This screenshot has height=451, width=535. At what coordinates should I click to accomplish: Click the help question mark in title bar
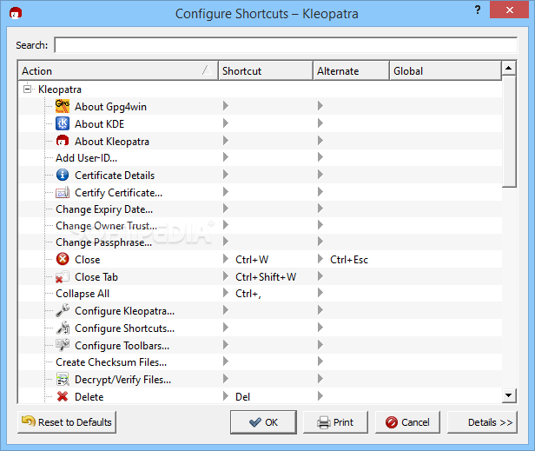pyautogui.click(x=478, y=10)
